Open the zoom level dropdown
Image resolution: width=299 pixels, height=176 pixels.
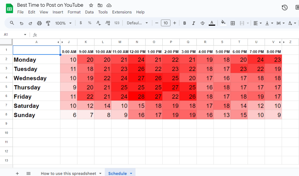[63, 23]
